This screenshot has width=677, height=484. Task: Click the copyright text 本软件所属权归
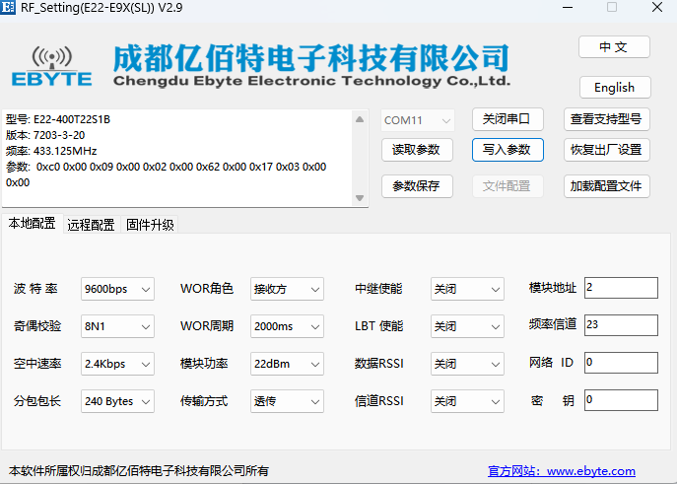click(139, 470)
